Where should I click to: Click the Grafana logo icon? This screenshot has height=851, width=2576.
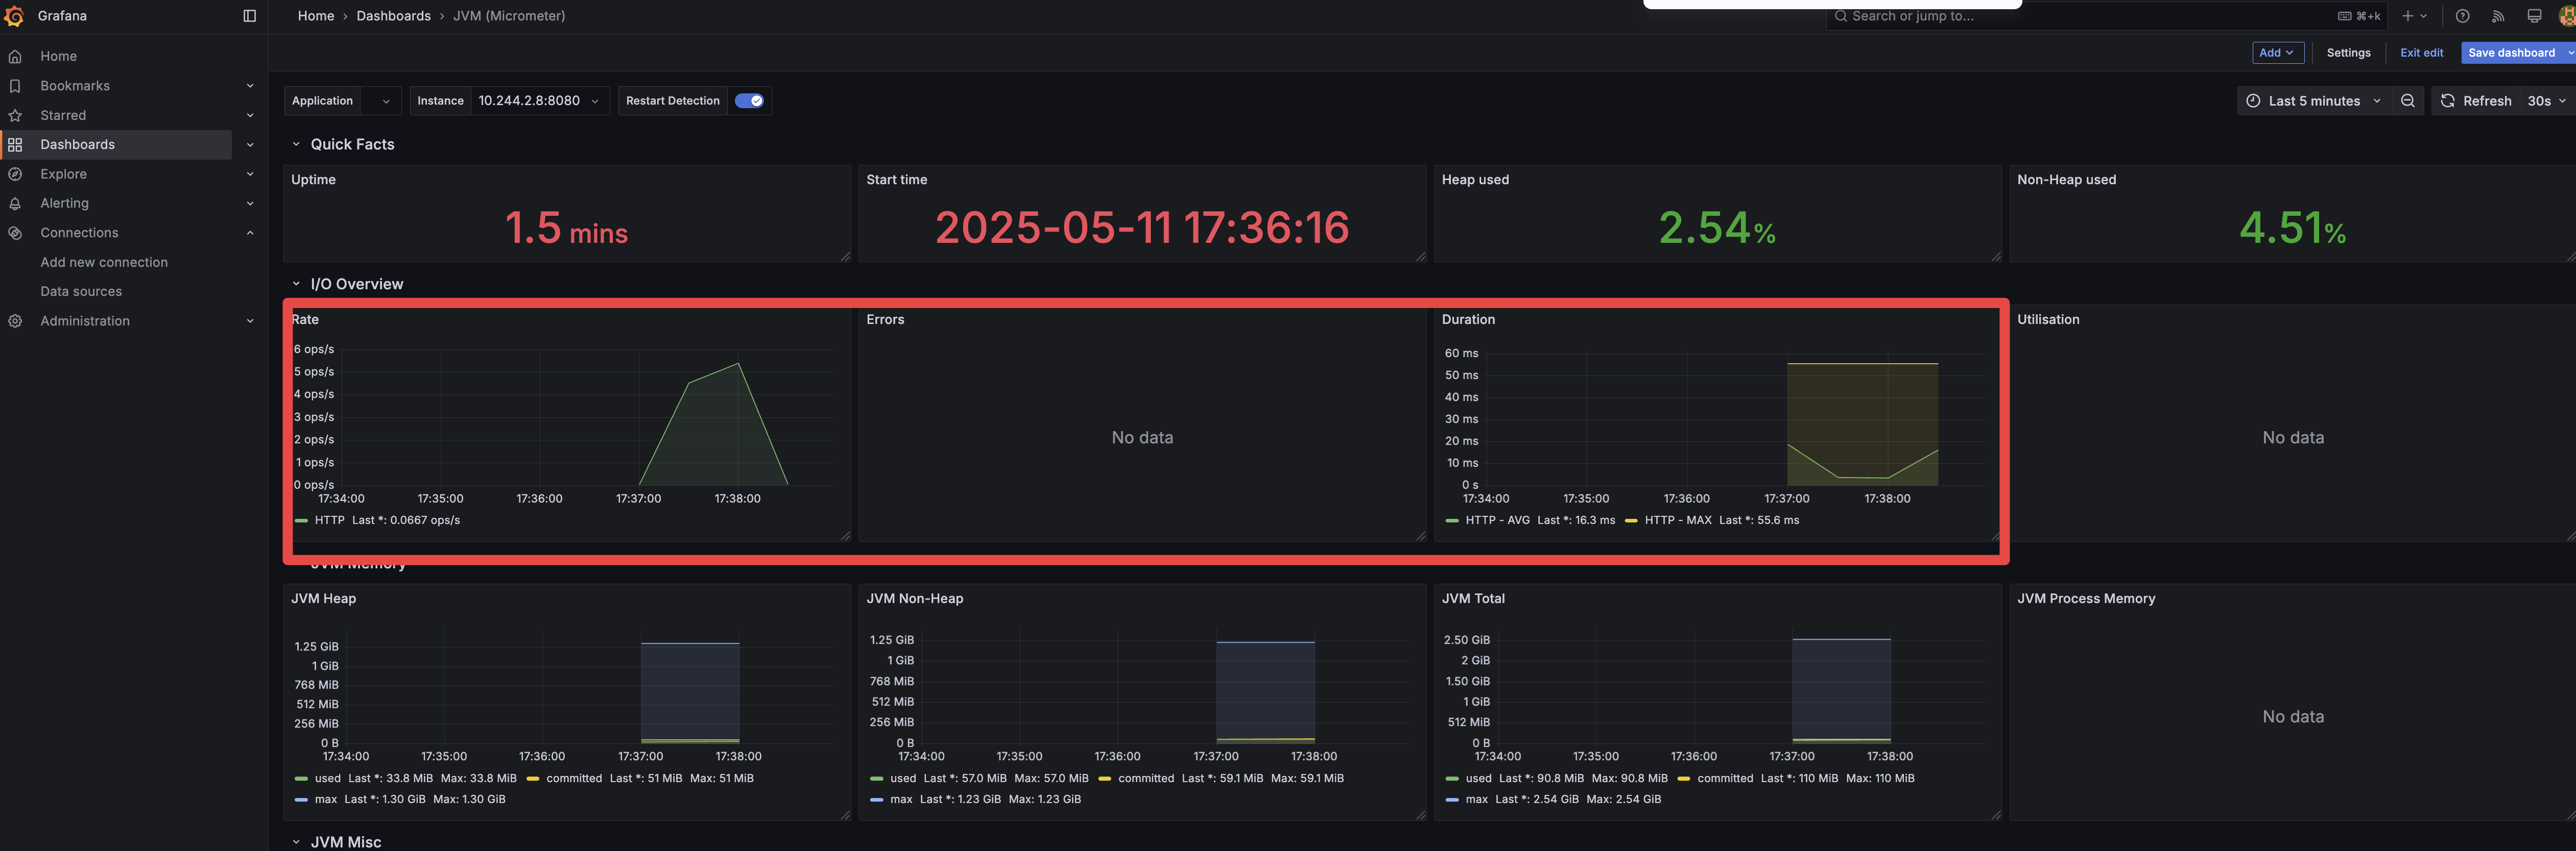point(14,16)
